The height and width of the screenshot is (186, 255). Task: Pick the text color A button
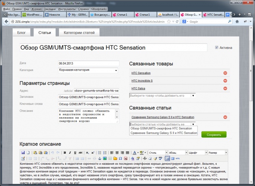click(x=134, y=153)
